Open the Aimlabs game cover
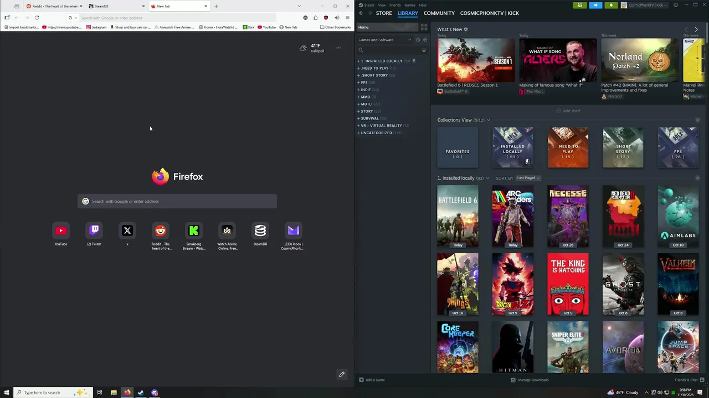This screenshot has width=709, height=398. click(678, 216)
